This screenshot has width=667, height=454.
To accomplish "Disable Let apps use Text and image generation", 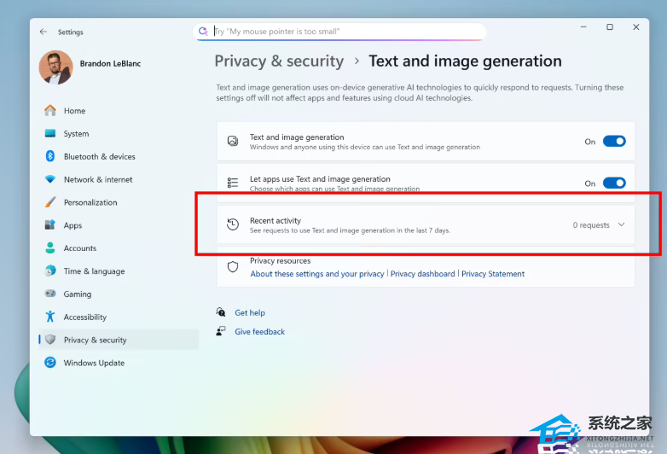I will click(613, 183).
